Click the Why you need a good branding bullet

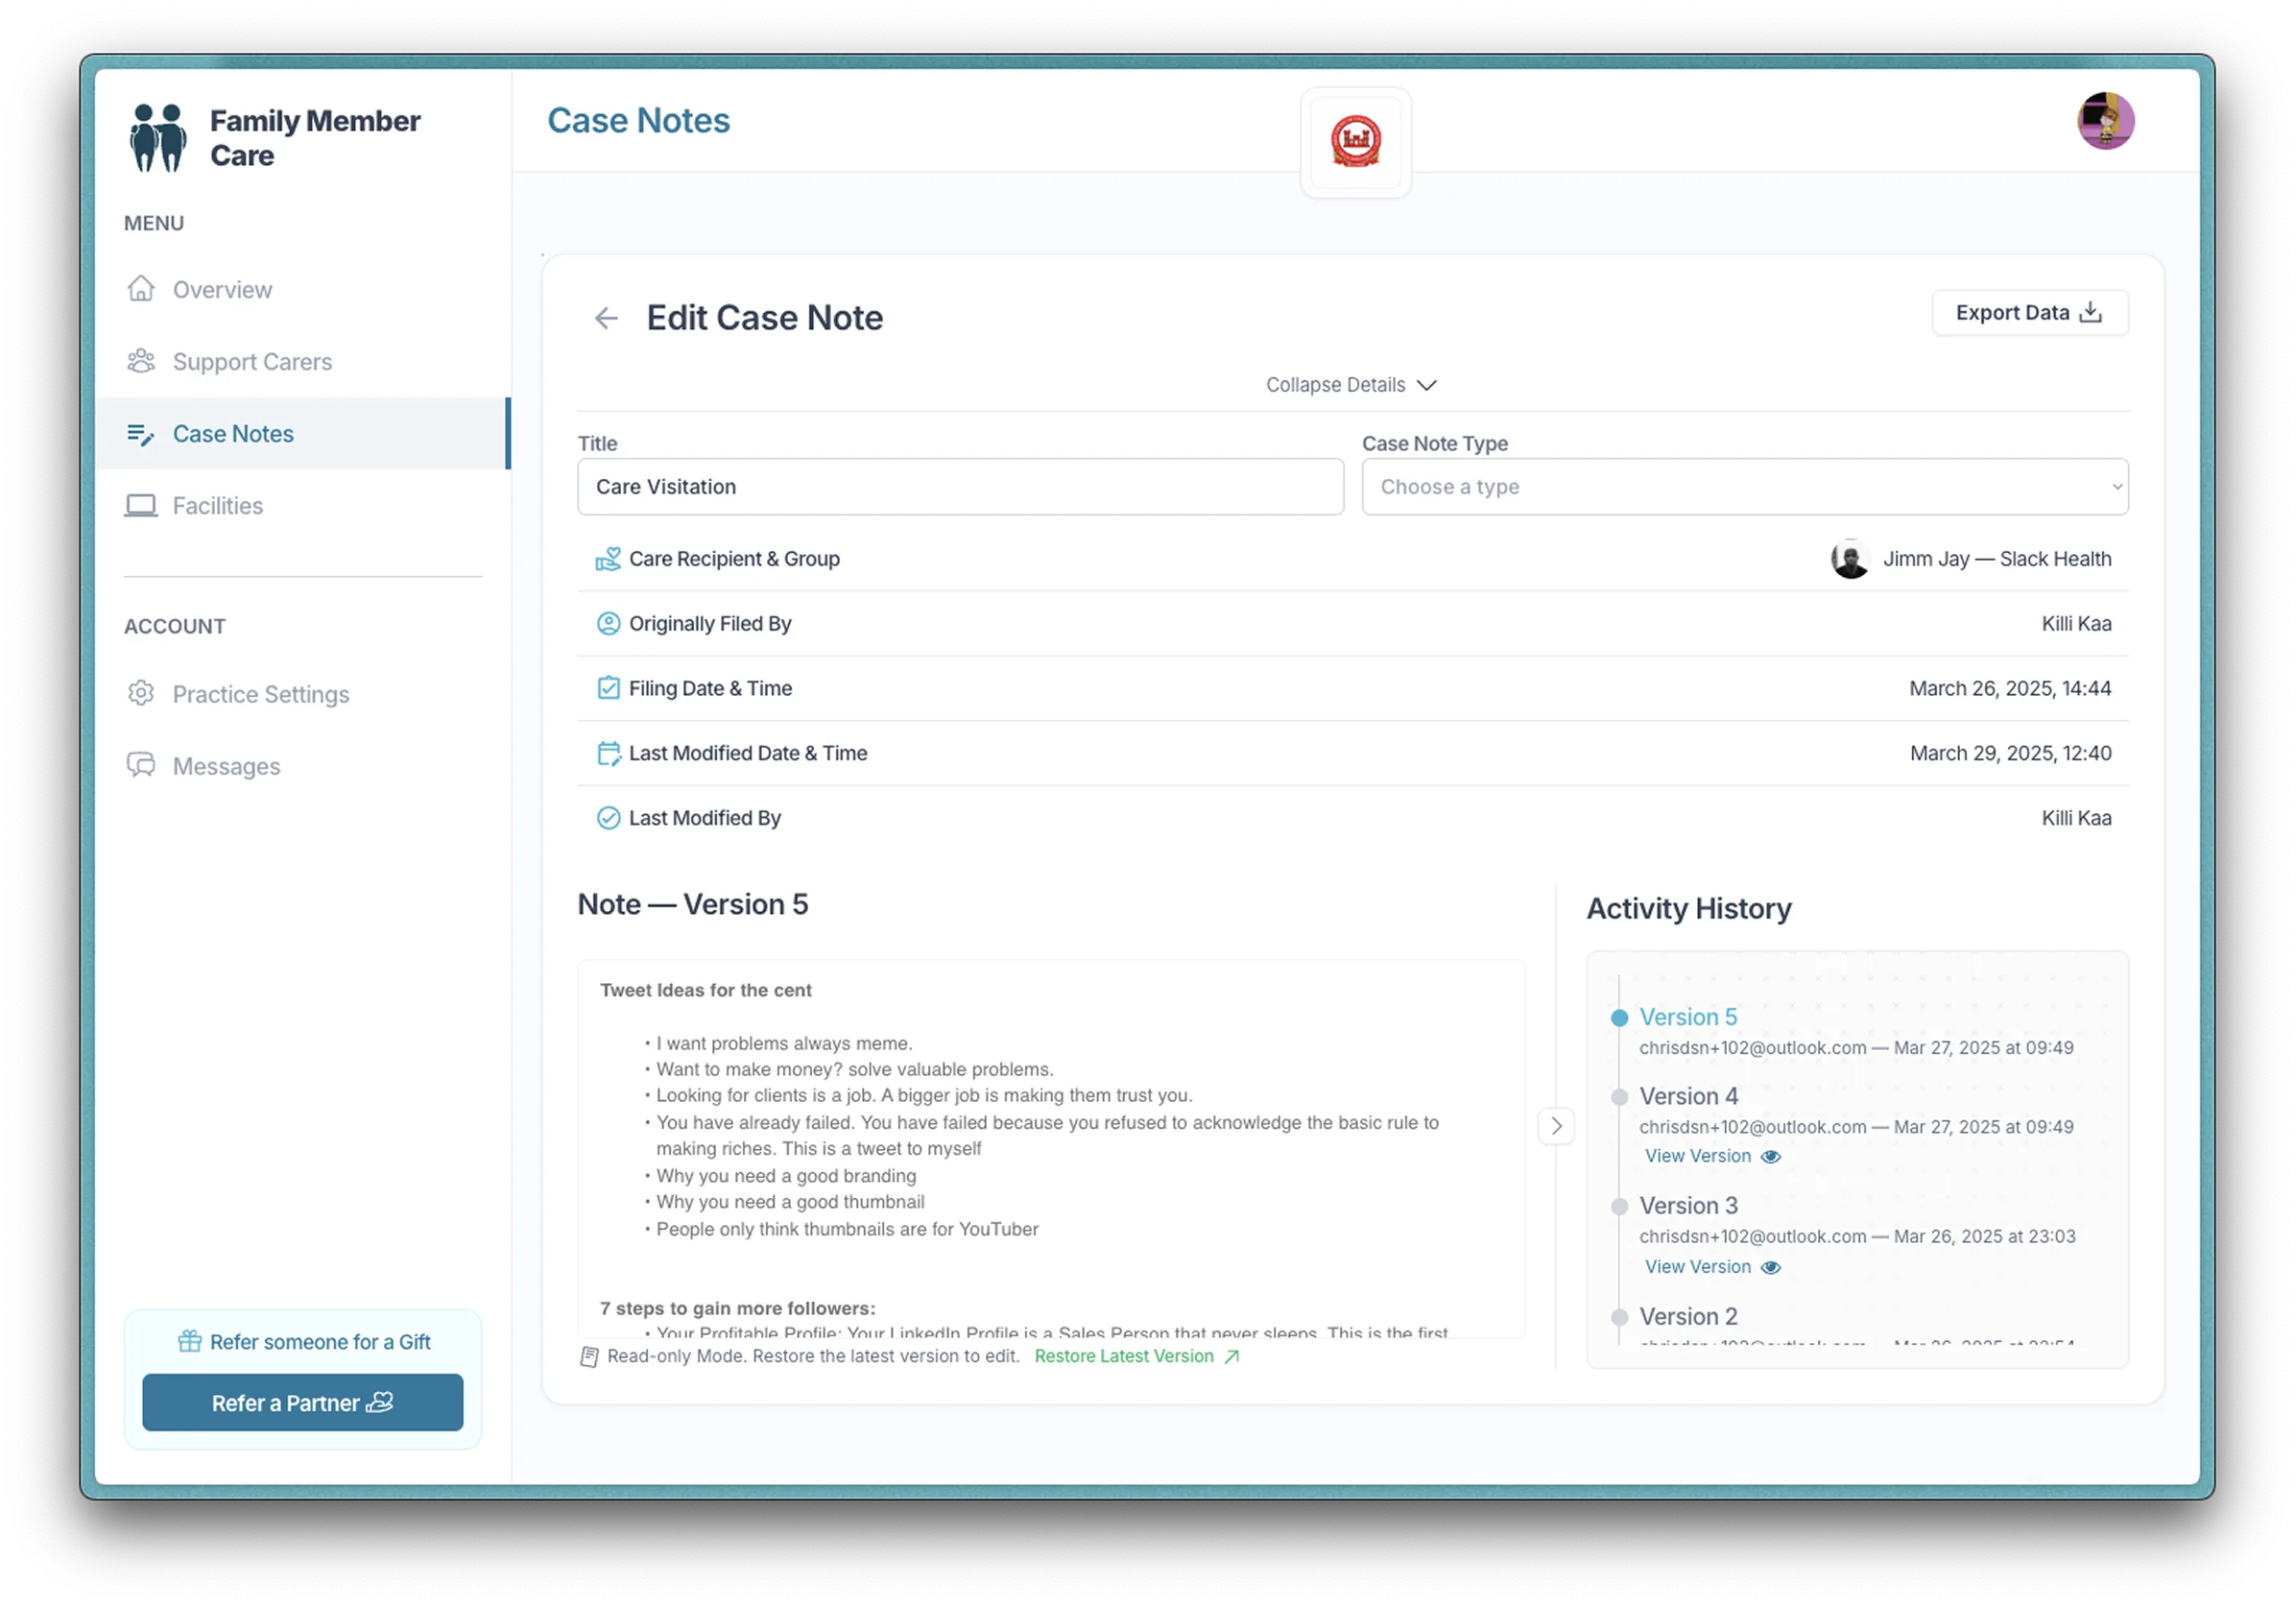click(786, 1175)
